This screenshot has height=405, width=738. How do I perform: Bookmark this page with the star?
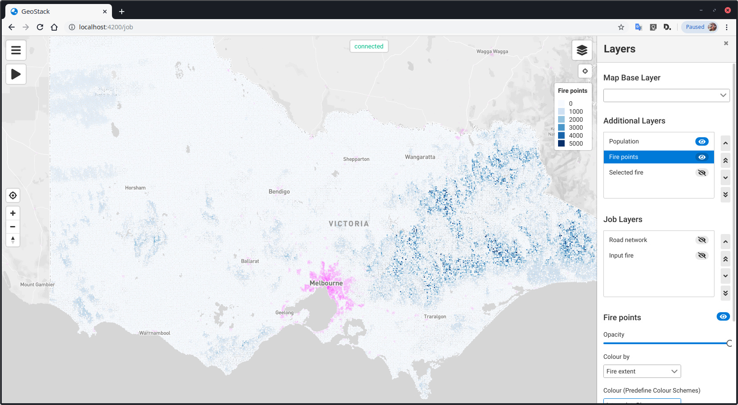click(x=621, y=27)
